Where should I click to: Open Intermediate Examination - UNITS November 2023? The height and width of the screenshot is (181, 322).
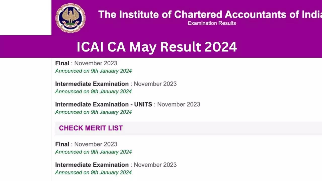click(x=128, y=105)
